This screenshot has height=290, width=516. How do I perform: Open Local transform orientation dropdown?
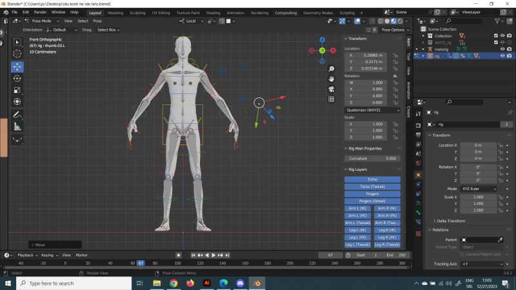[x=192, y=21]
